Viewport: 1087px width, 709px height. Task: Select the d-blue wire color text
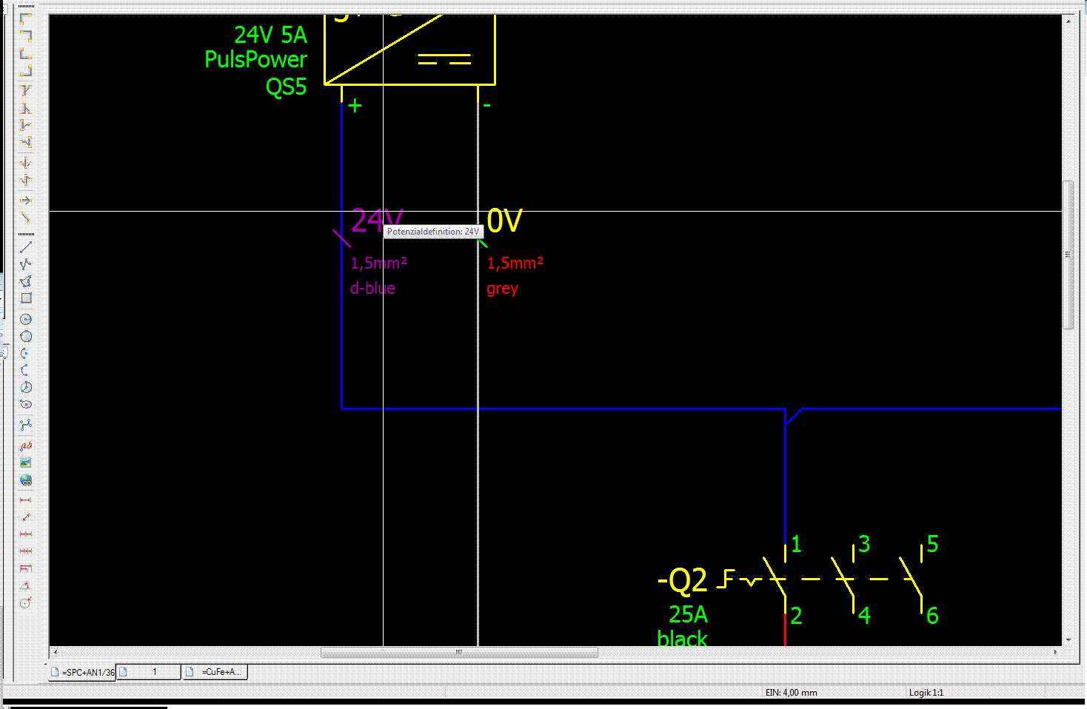tap(373, 288)
